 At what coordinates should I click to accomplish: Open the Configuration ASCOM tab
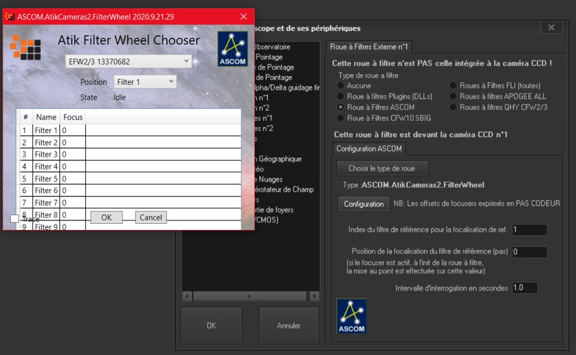tap(369, 148)
